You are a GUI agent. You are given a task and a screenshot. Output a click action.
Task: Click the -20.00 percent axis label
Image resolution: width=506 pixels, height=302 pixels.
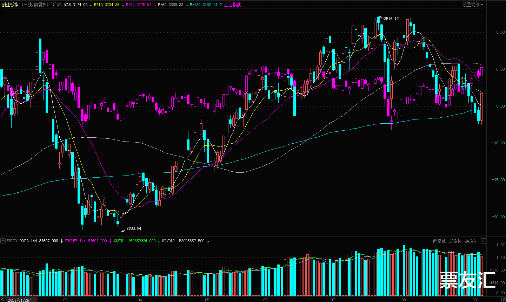pyautogui.click(x=498, y=217)
